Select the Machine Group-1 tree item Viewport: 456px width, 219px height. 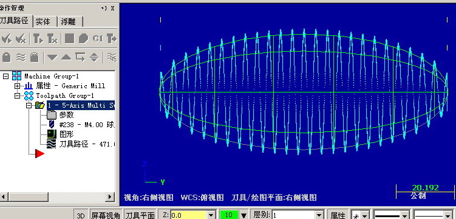[52, 76]
